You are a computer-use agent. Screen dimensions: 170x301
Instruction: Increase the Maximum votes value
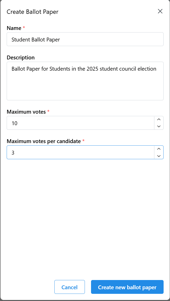click(159, 120)
